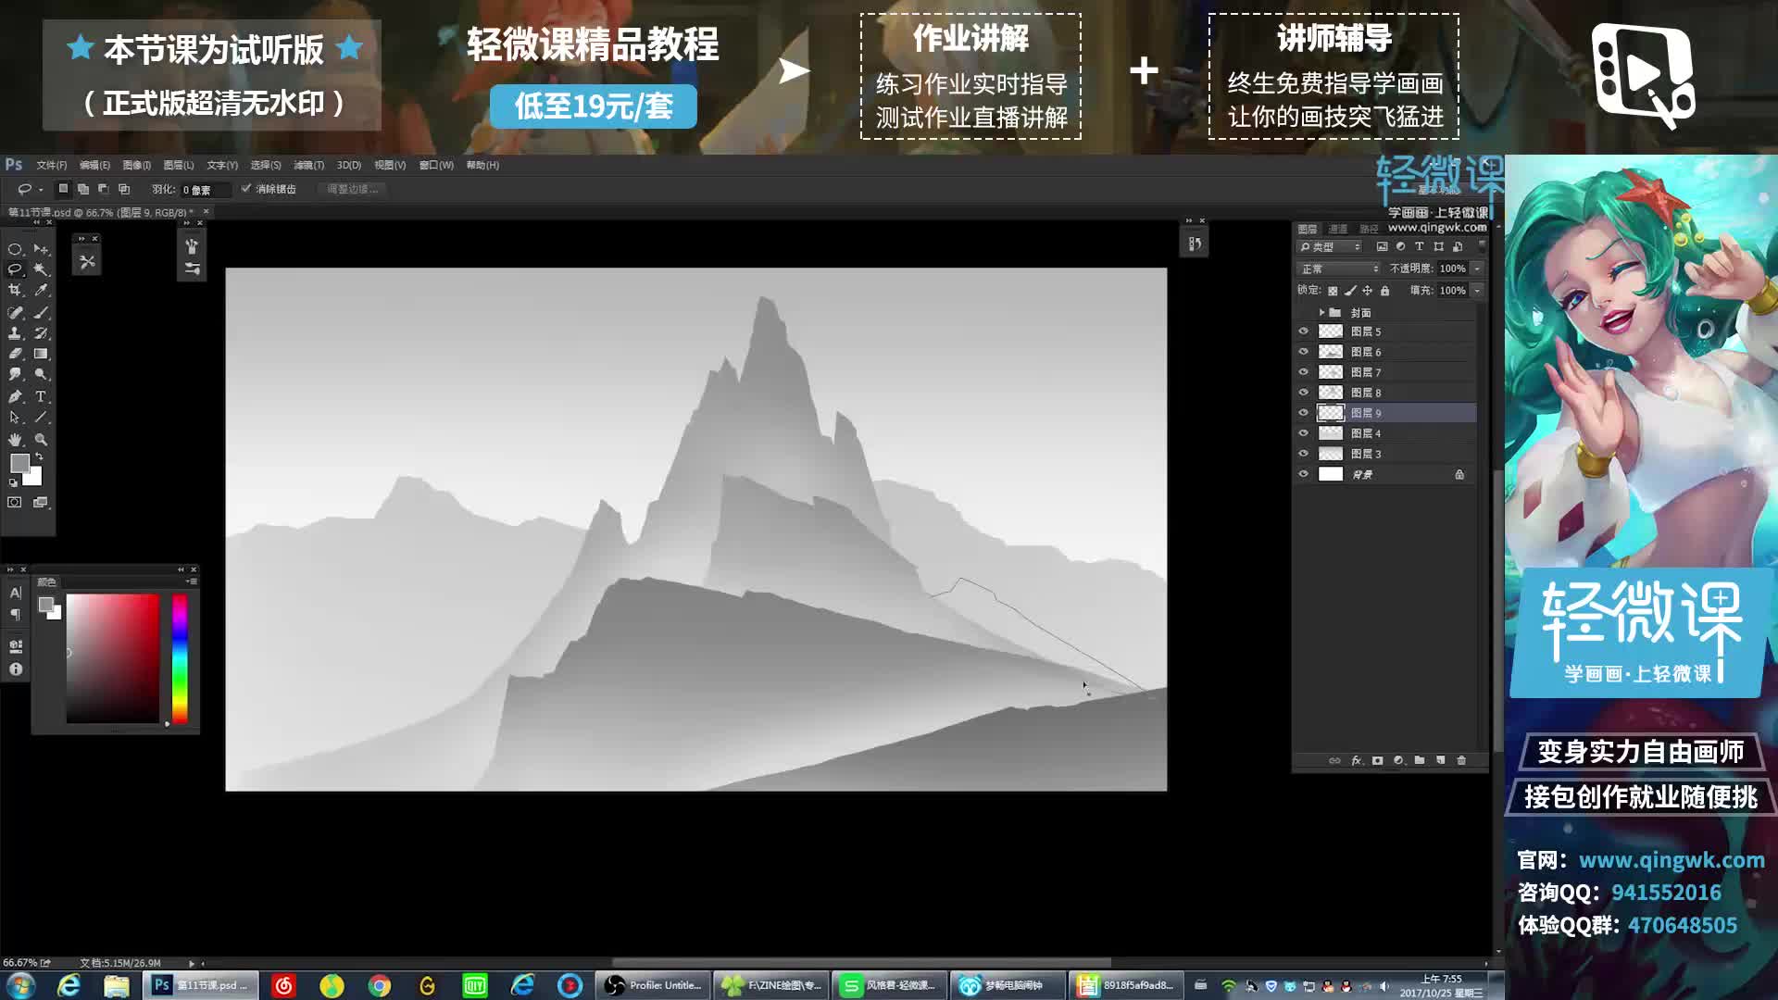The image size is (1778, 1000).
Task: Select the Hand tool
Action: point(15,440)
